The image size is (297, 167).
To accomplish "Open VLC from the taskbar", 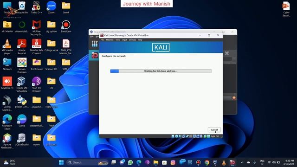I will click(x=224, y=162).
